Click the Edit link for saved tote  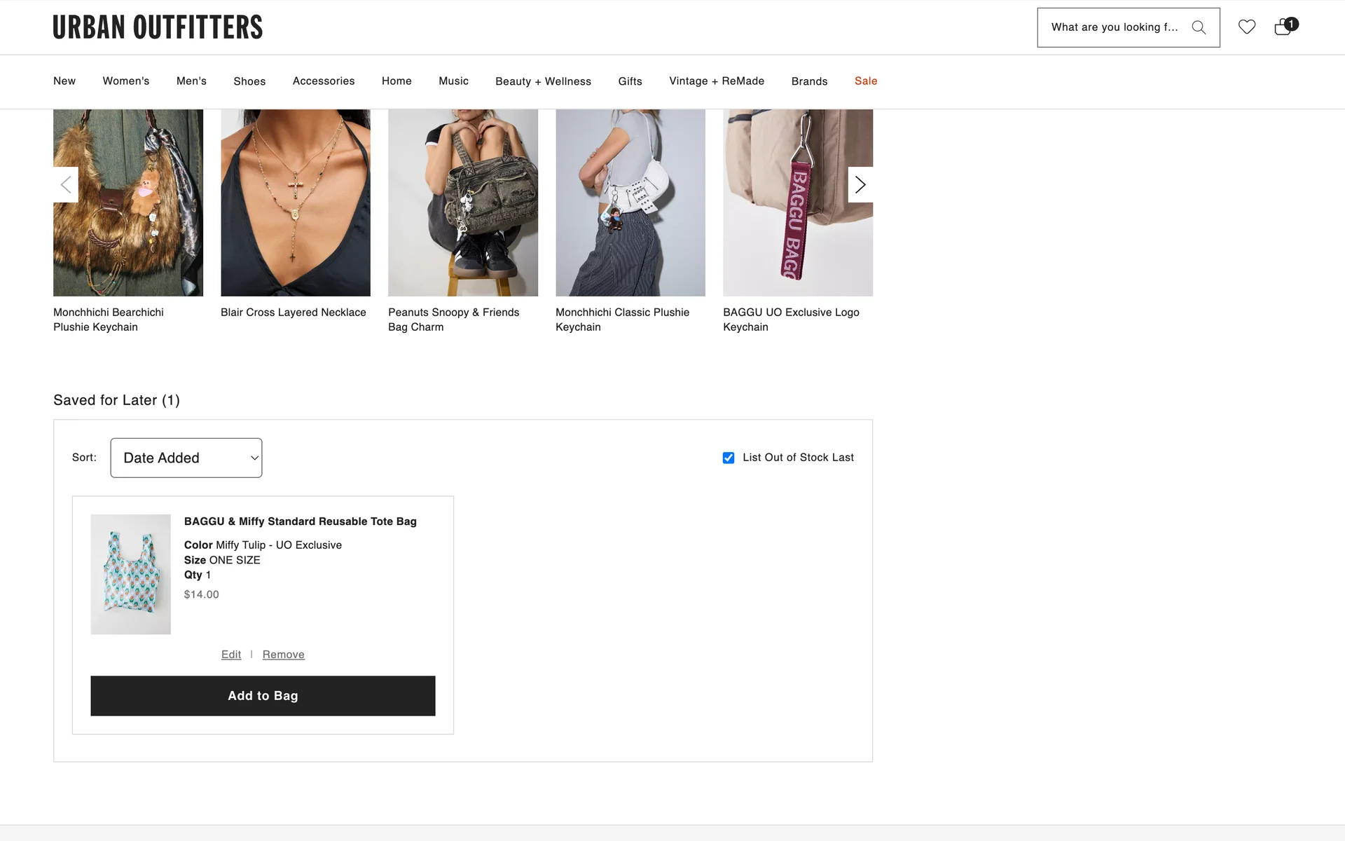[x=231, y=655]
